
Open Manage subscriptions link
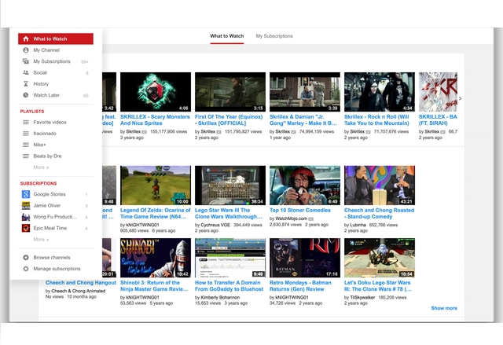click(57, 269)
